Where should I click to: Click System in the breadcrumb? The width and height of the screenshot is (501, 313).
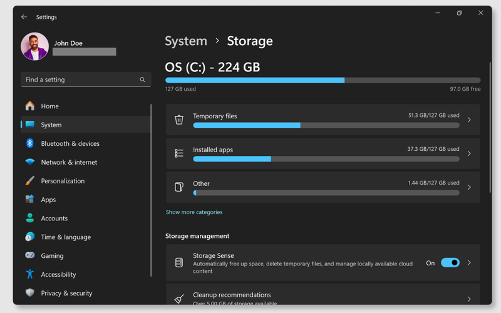click(186, 41)
